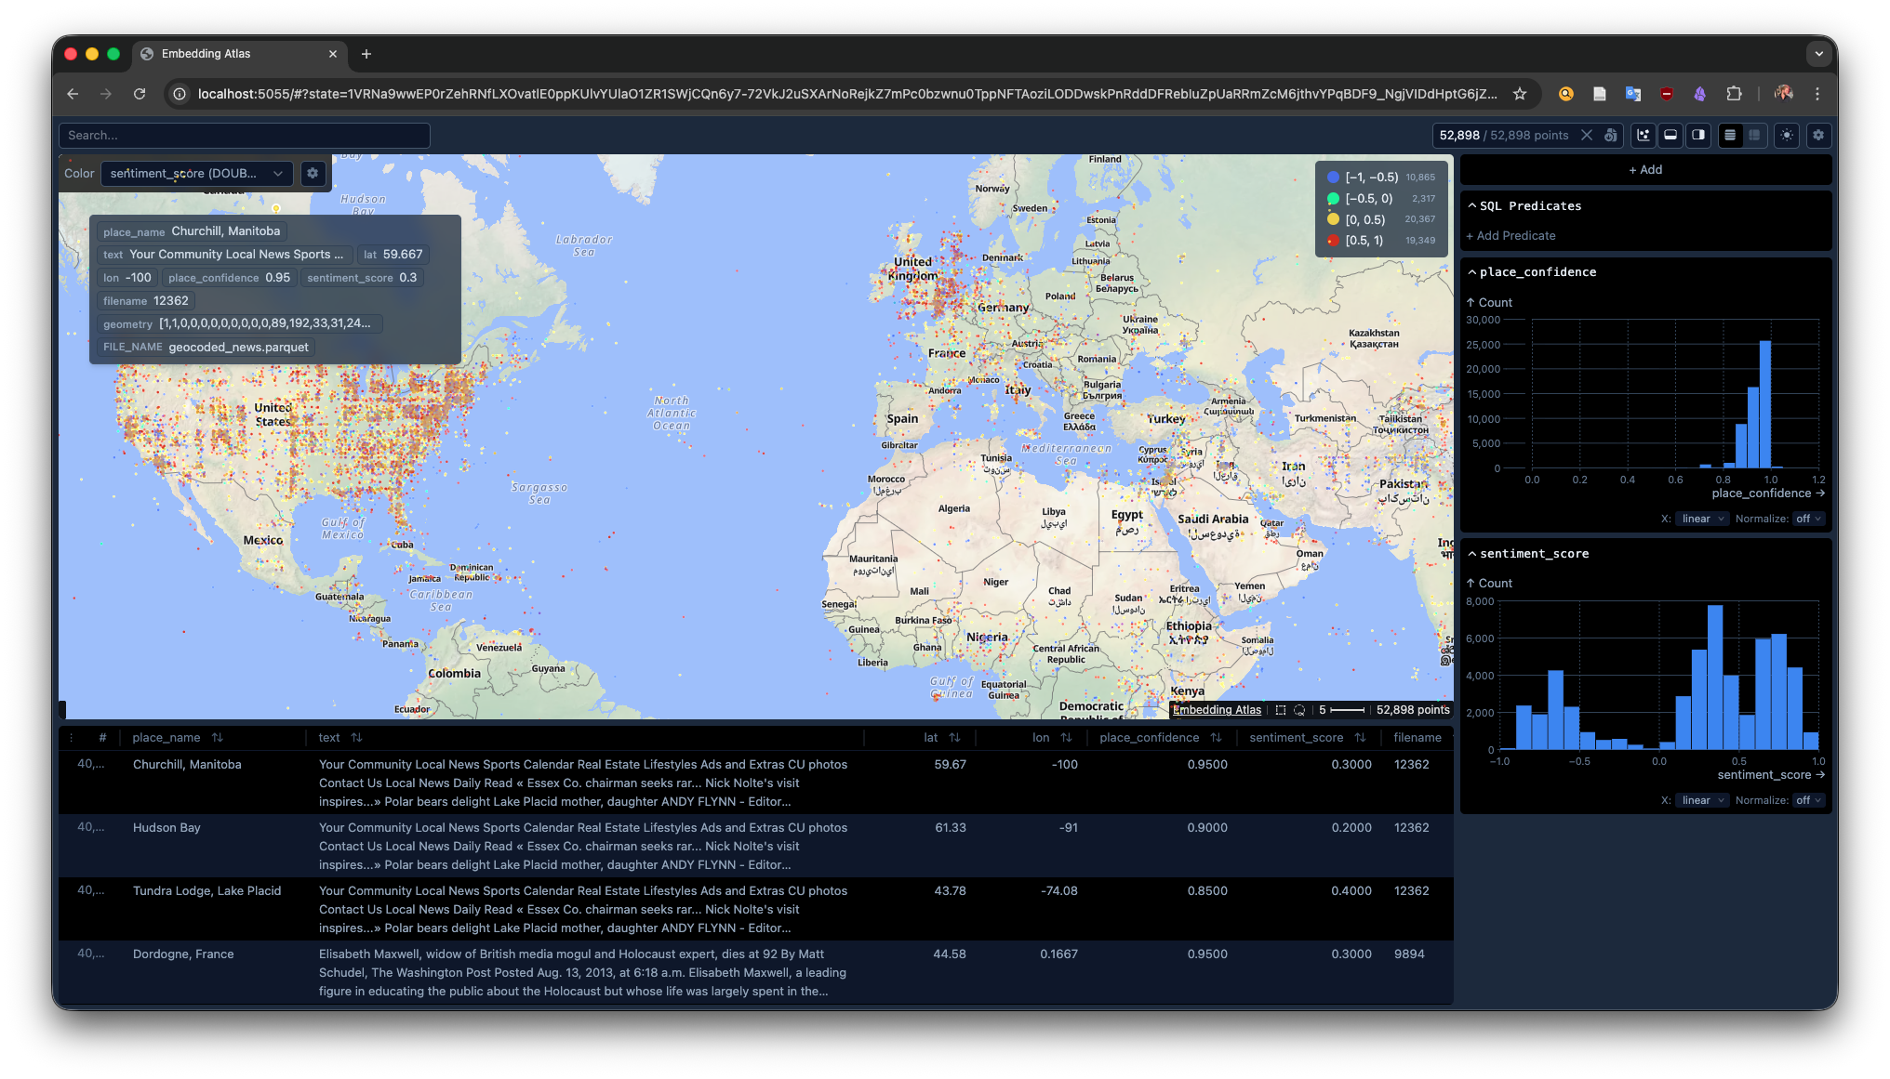Toggle light/dark theme sun icon
Image resolution: width=1890 pixels, height=1079 pixels.
point(1787,136)
